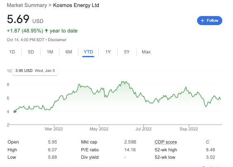This screenshot has width=233, height=167.
Task: Click the Oct 14, 4:00 PM EDT timestamp
Action: pyautogui.click(x=26, y=40)
